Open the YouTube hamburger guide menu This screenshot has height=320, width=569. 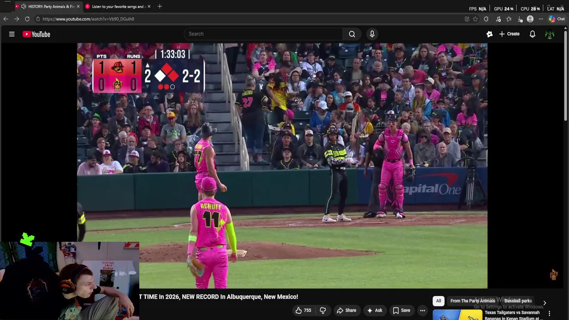click(12, 34)
